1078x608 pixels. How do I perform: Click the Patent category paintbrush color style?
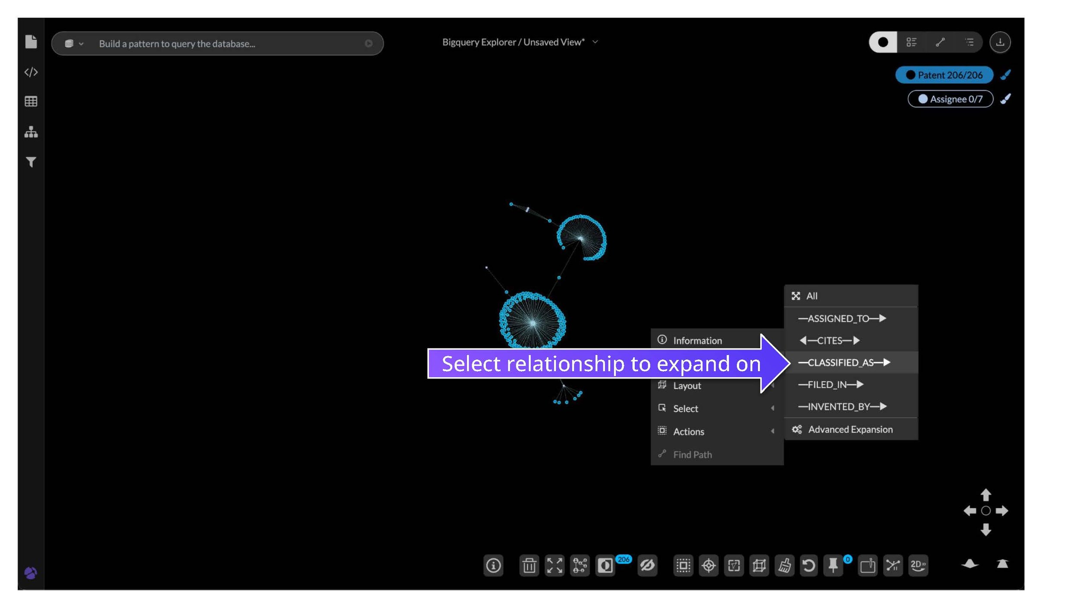coord(1005,75)
